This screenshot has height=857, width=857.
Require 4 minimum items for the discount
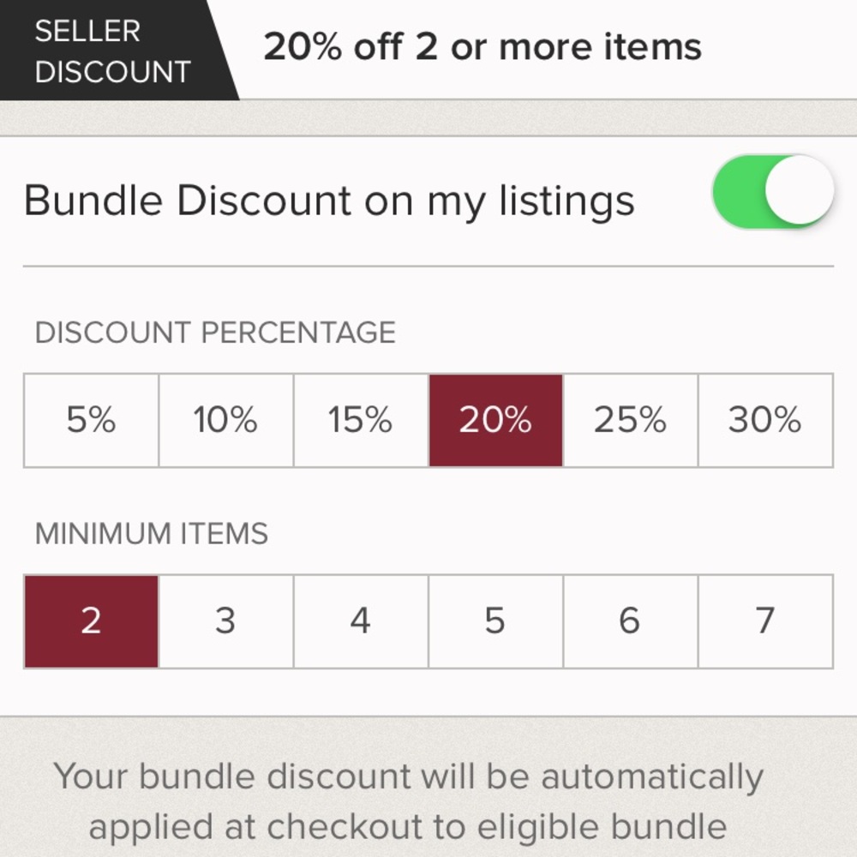point(360,620)
